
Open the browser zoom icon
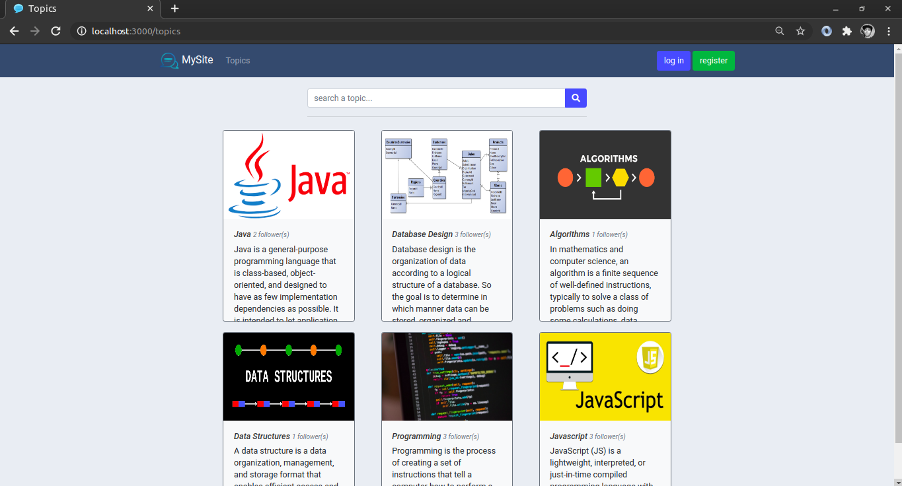click(780, 31)
